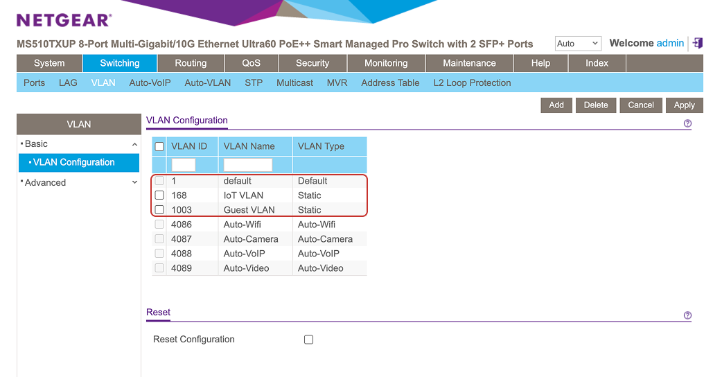Open the Address Table submenu
The image size is (722, 377).
pos(391,83)
